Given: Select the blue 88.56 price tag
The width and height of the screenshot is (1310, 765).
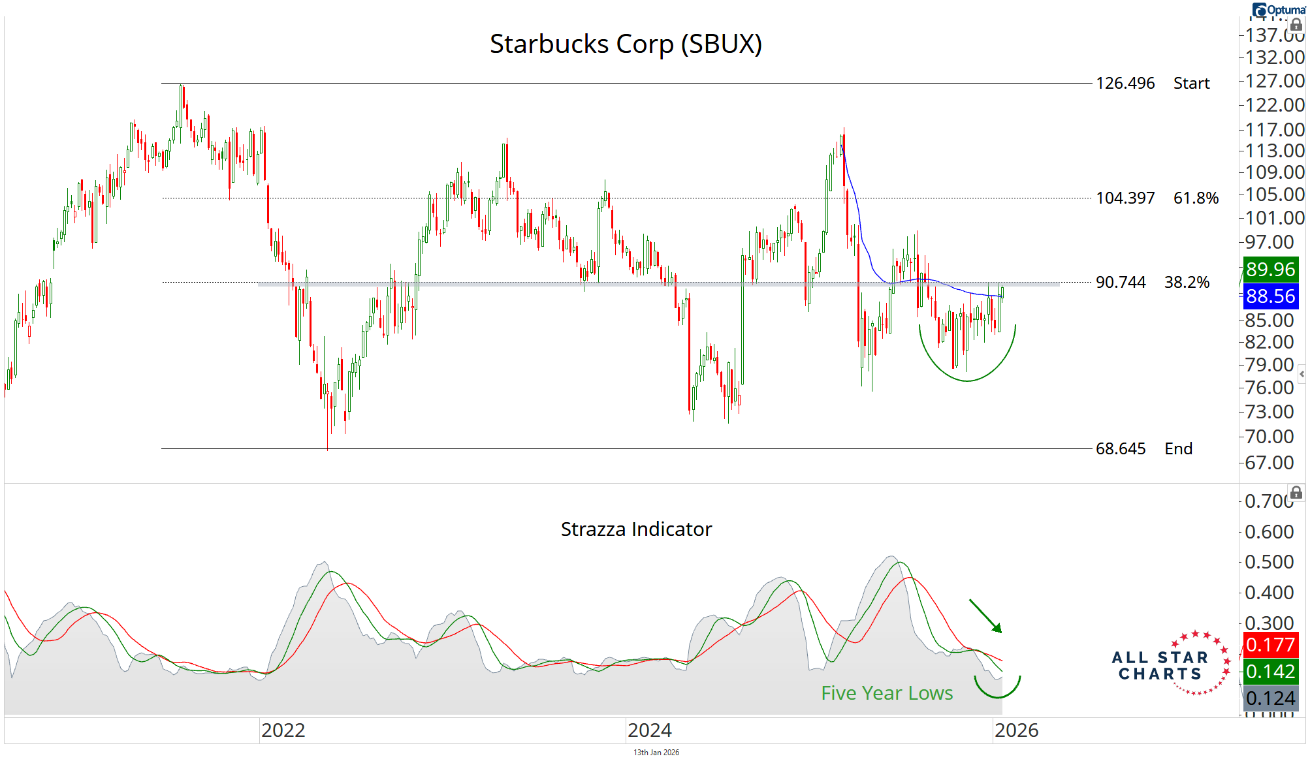Looking at the screenshot, I should pyautogui.click(x=1270, y=296).
